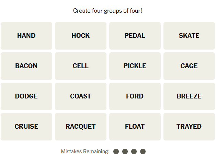
Task: Click the last mistakes remaining dot
Action: click(143, 151)
